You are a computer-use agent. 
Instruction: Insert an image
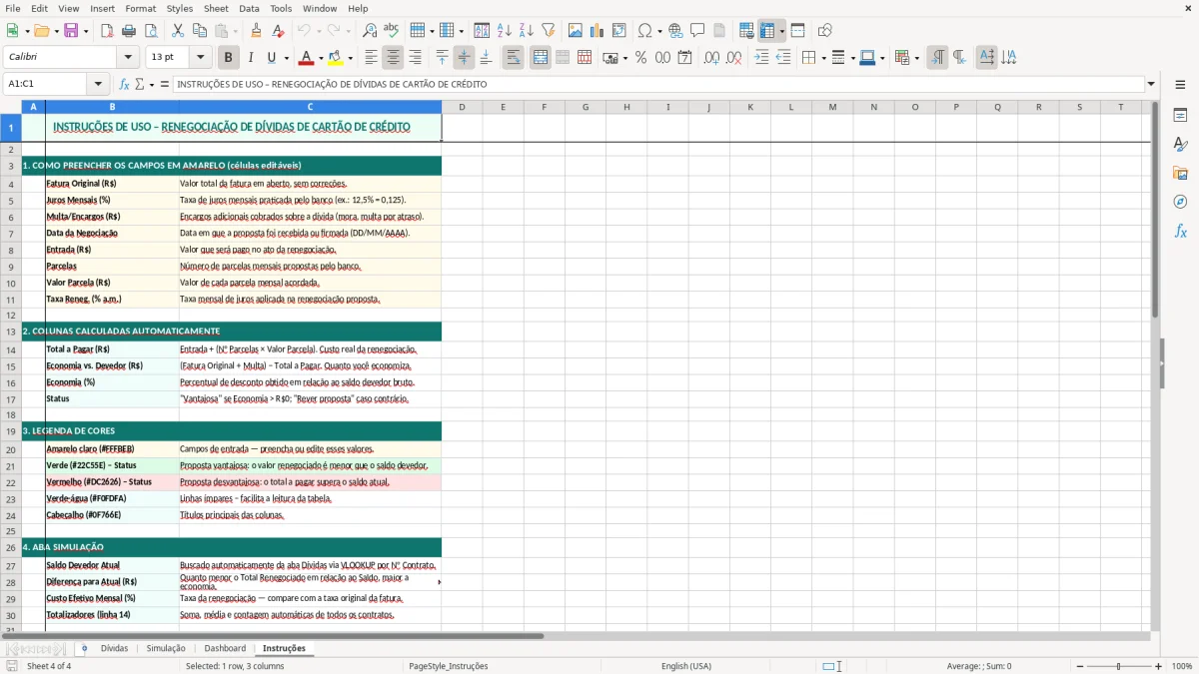[576, 31]
